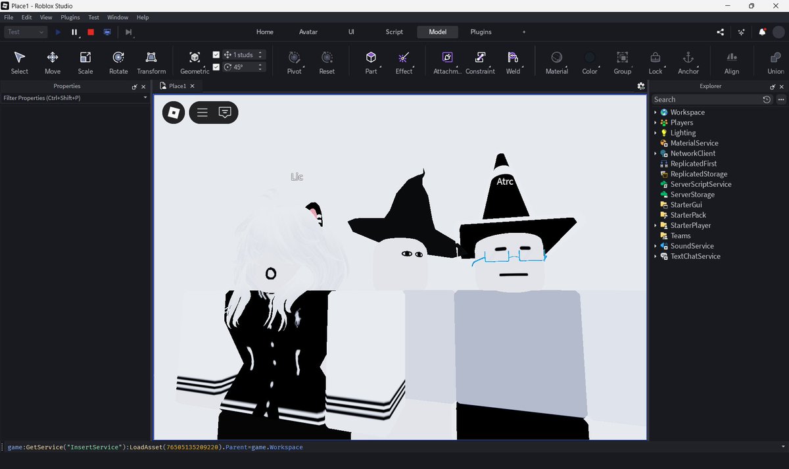Expand the StarterPlayer node
This screenshot has width=789, height=469.
click(x=656, y=226)
